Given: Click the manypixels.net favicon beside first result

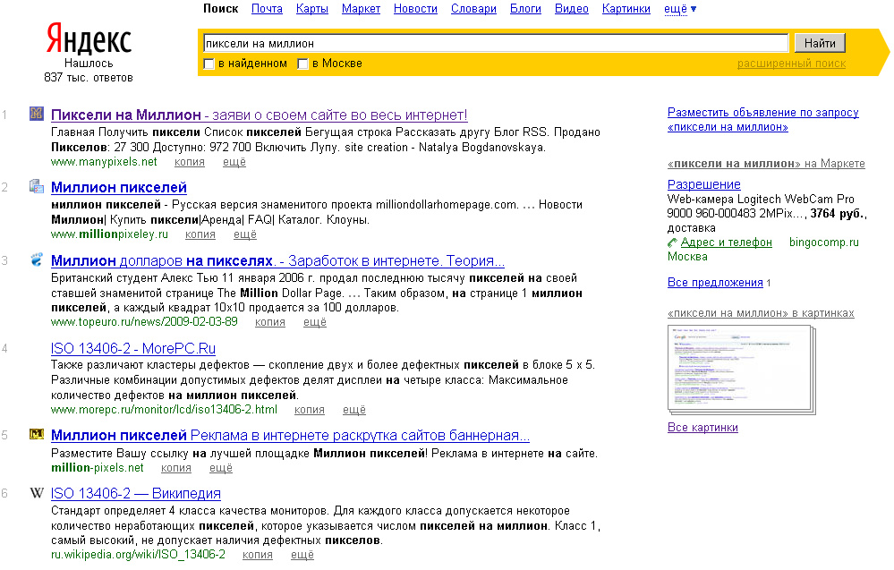Looking at the screenshot, I should 37,114.
